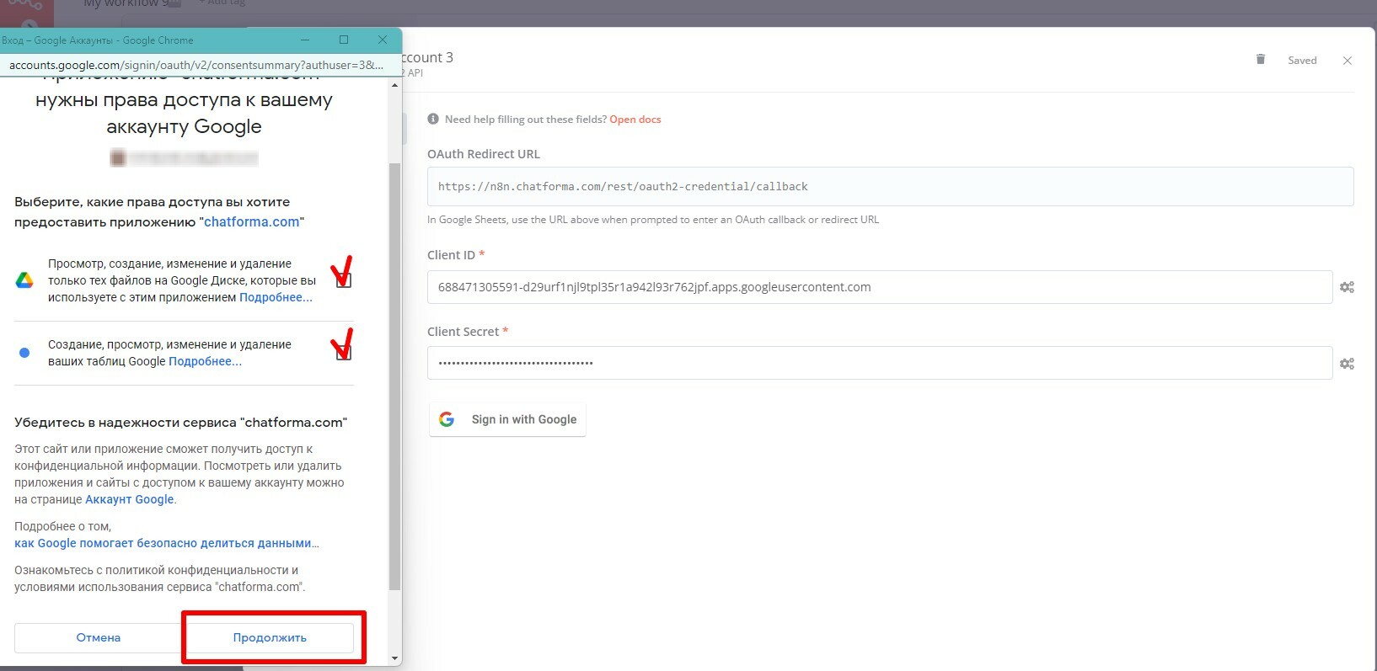Click the scroll-down arrow of the popup
Image resolution: width=1377 pixels, height=671 pixels.
coord(394,658)
